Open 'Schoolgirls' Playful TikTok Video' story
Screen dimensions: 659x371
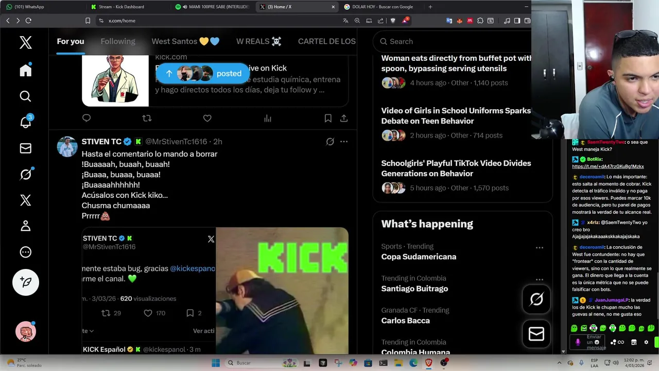pyautogui.click(x=456, y=168)
